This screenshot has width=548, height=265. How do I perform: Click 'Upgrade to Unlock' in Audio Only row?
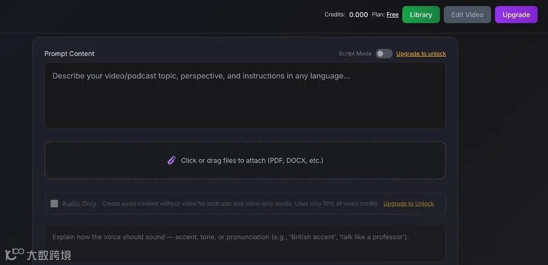point(408,204)
